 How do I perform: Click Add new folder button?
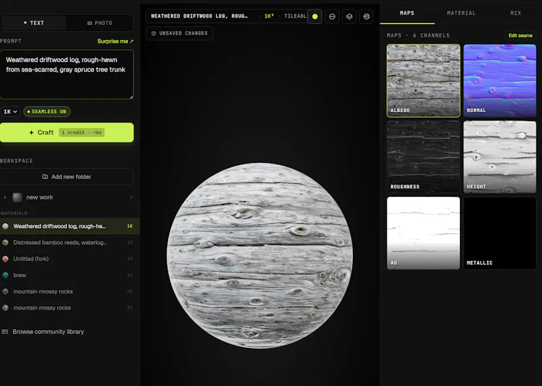click(x=66, y=176)
